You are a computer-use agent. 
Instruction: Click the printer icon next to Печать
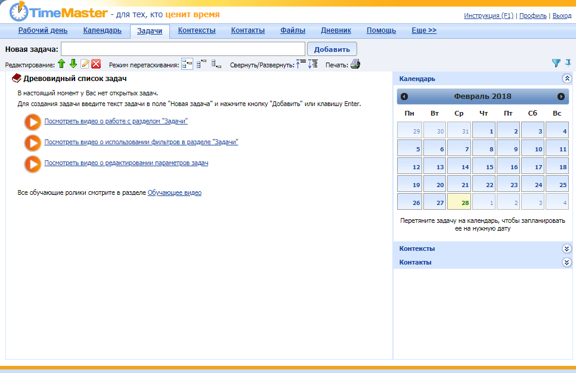355,64
